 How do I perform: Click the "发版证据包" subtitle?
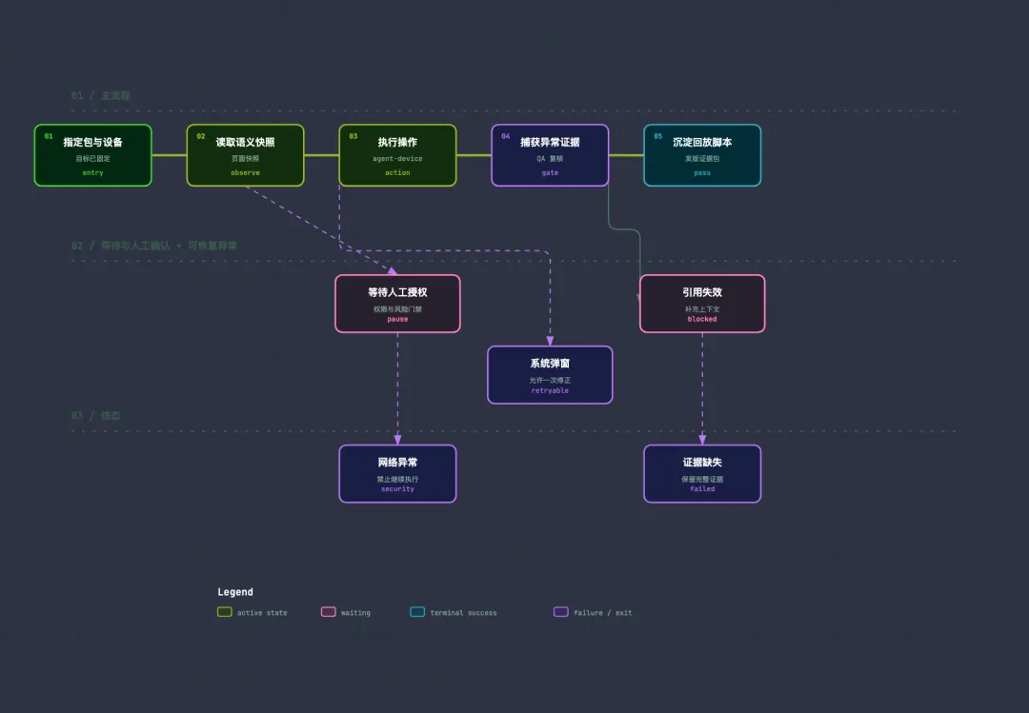[702, 159]
